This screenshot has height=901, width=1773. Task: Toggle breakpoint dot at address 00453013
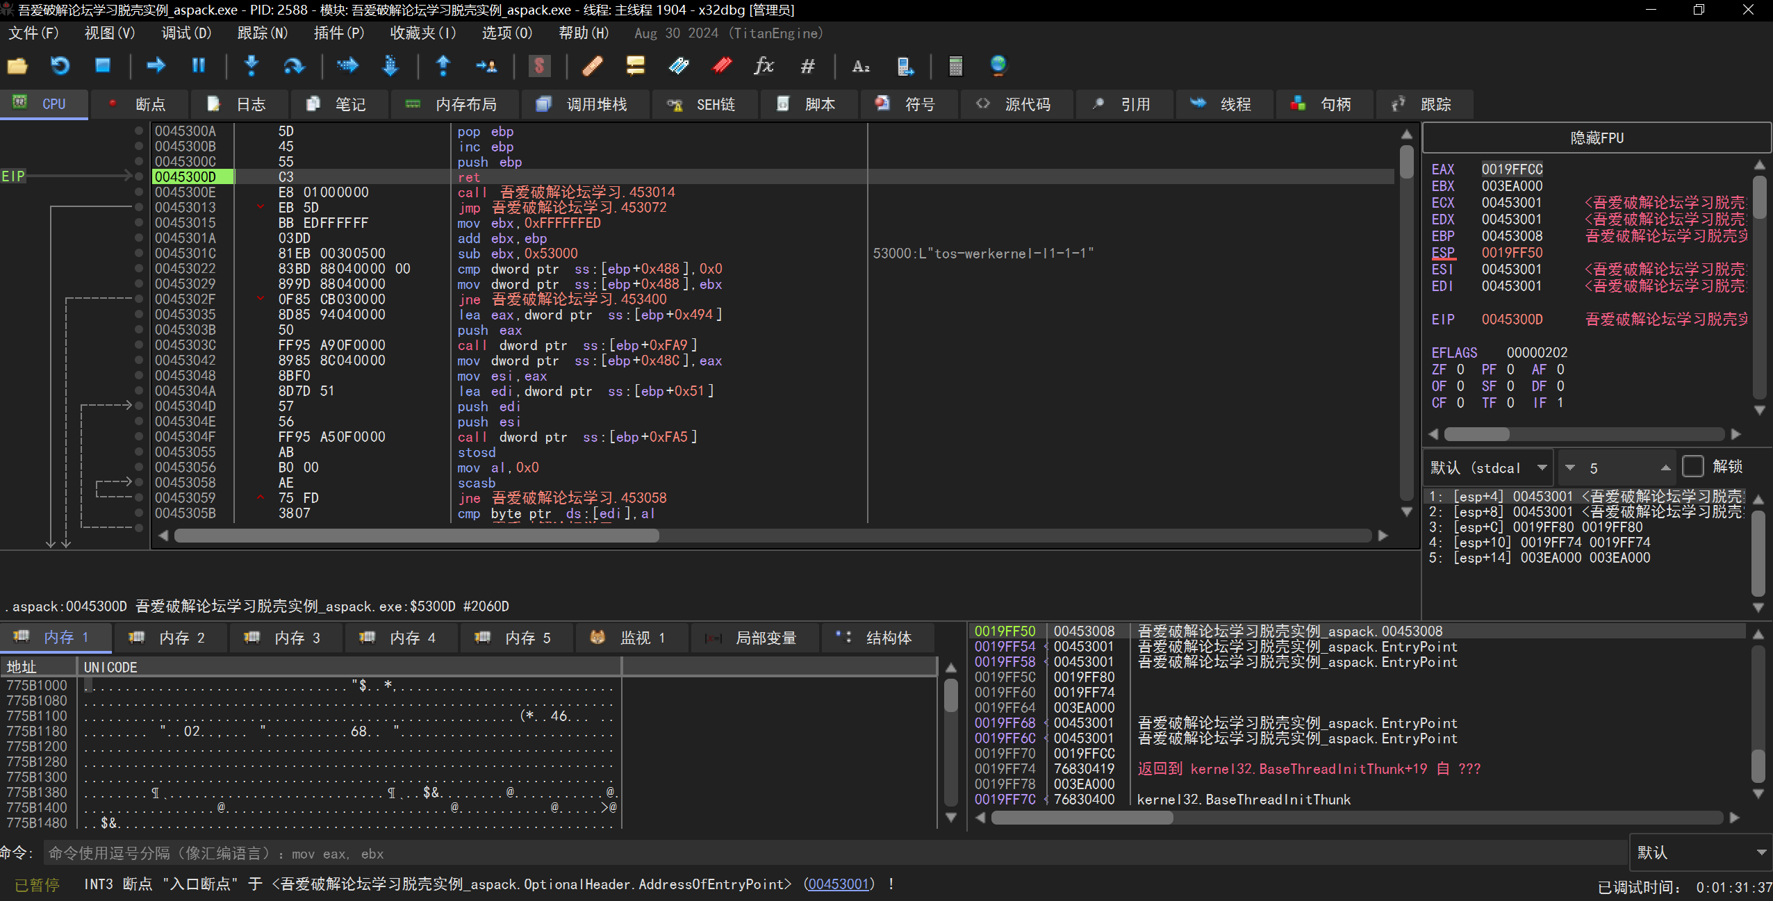[x=139, y=207]
